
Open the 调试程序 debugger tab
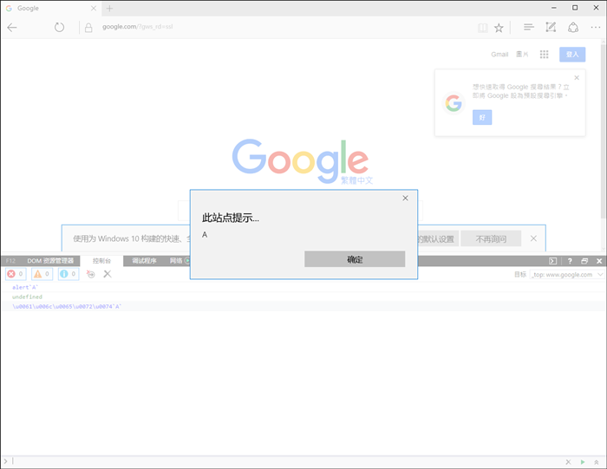pyautogui.click(x=145, y=261)
